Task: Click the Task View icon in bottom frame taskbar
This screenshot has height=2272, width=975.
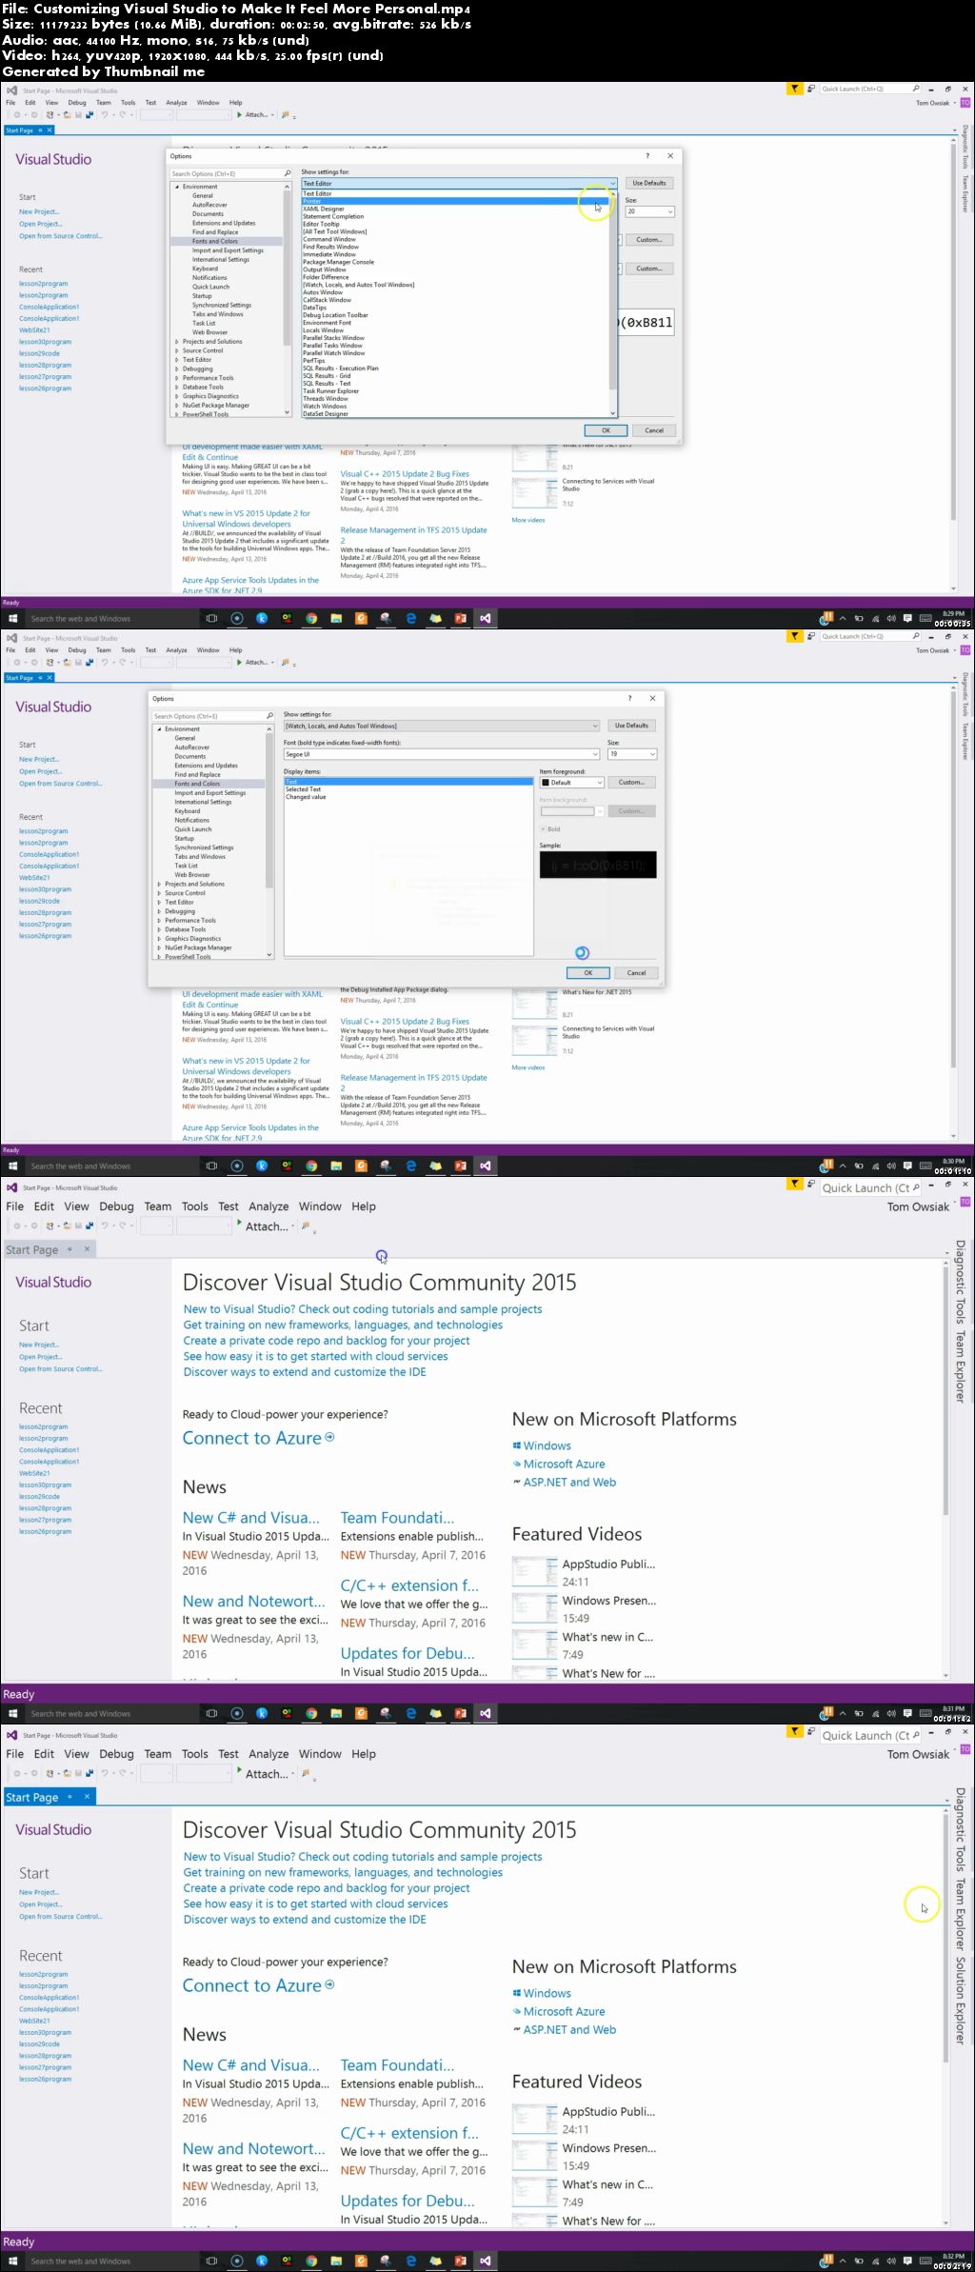Action: (x=211, y=2261)
